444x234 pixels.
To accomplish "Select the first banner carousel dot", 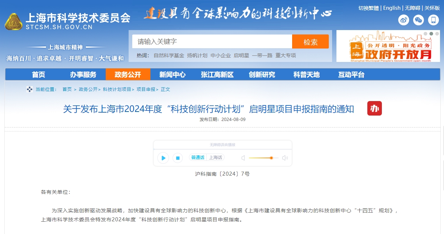I will tap(425, 34).
